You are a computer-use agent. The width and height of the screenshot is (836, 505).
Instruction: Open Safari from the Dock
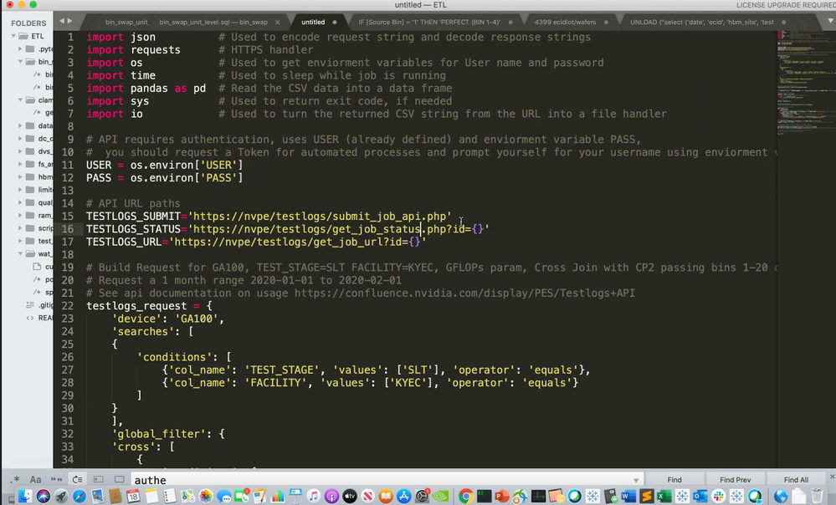[x=79, y=496]
